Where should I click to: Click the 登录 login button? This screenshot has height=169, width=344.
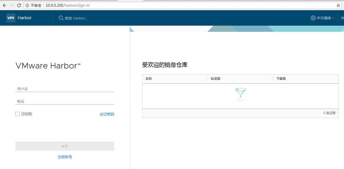[x=65, y=146]
